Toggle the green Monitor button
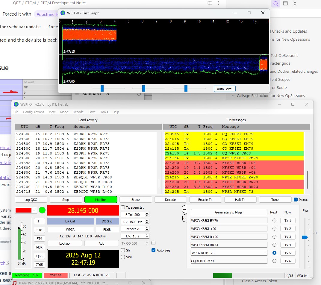This screenshot has width=321, height=285. pyautogui.click(x=101, y=200)
